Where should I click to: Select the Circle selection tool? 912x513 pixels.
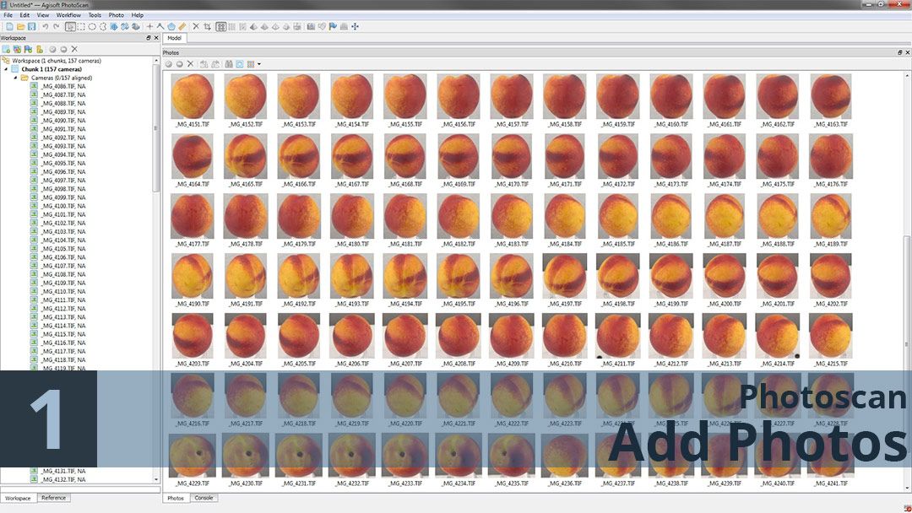92,27
